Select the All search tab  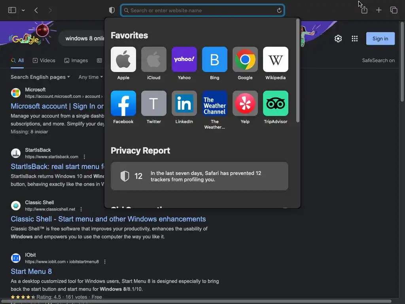(17, 61)
